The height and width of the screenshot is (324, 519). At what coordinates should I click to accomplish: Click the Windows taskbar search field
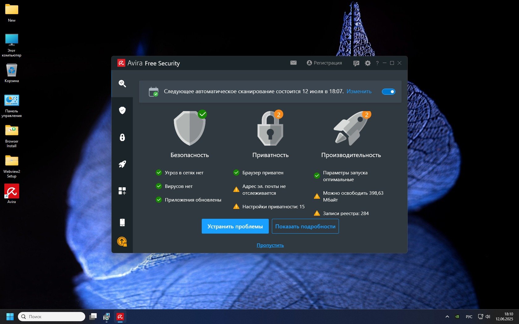[52, 317]
